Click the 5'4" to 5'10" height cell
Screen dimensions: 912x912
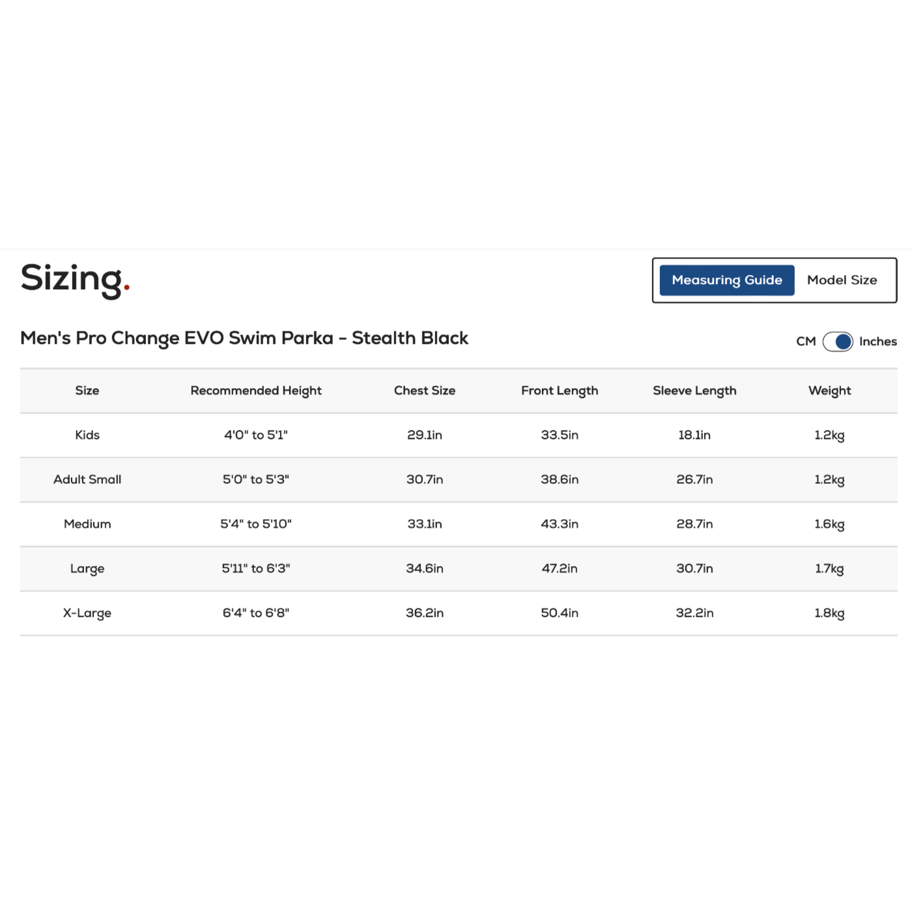pos(256,524)
